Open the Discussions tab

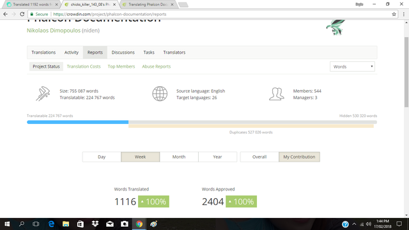pos(123,52)
